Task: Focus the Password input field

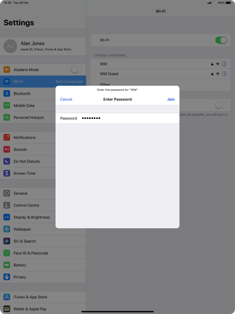Action: 117,118
